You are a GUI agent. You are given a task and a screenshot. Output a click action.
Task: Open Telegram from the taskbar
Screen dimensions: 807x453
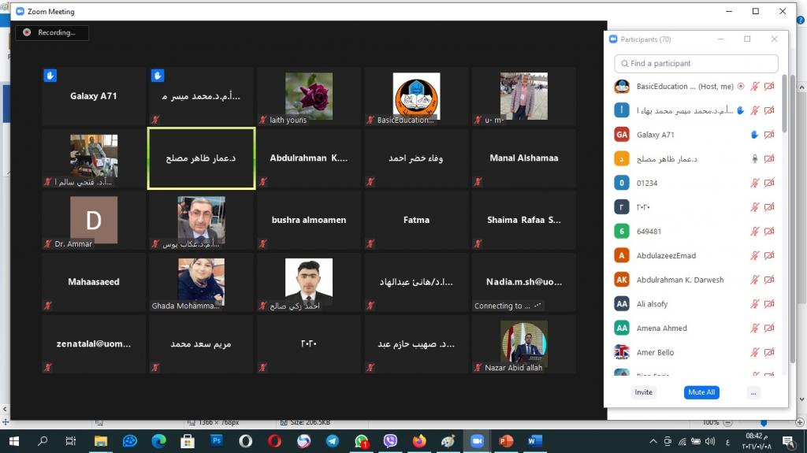[332, 441]
